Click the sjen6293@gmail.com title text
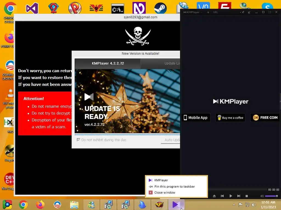281x210 pixels. pos(140,17)
